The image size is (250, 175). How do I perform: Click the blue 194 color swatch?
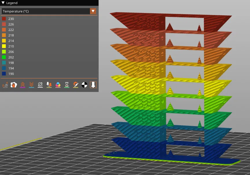coord(4,68)
